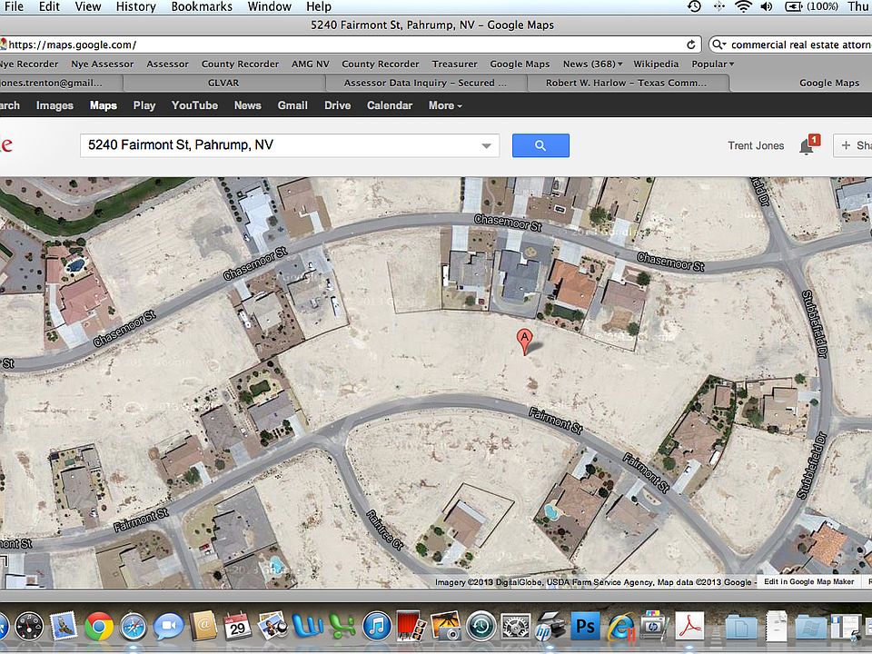Expand the search box suggestions dropdown arrow
The width and height of the screenshot is (872, 654).
487,145
